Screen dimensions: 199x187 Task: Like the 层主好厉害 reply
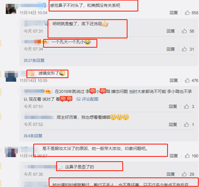click(186, 124)
